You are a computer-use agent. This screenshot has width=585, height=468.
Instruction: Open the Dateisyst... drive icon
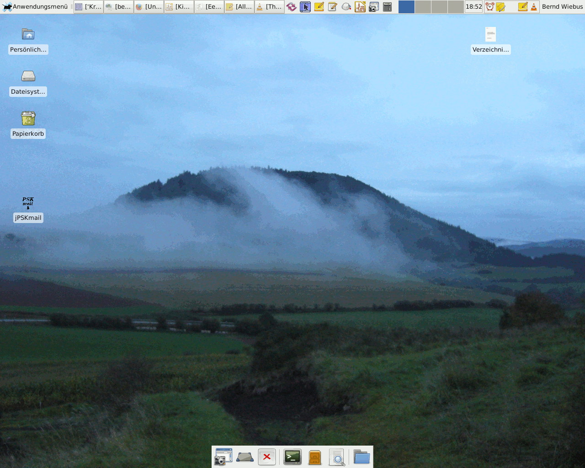pos(28,83)
